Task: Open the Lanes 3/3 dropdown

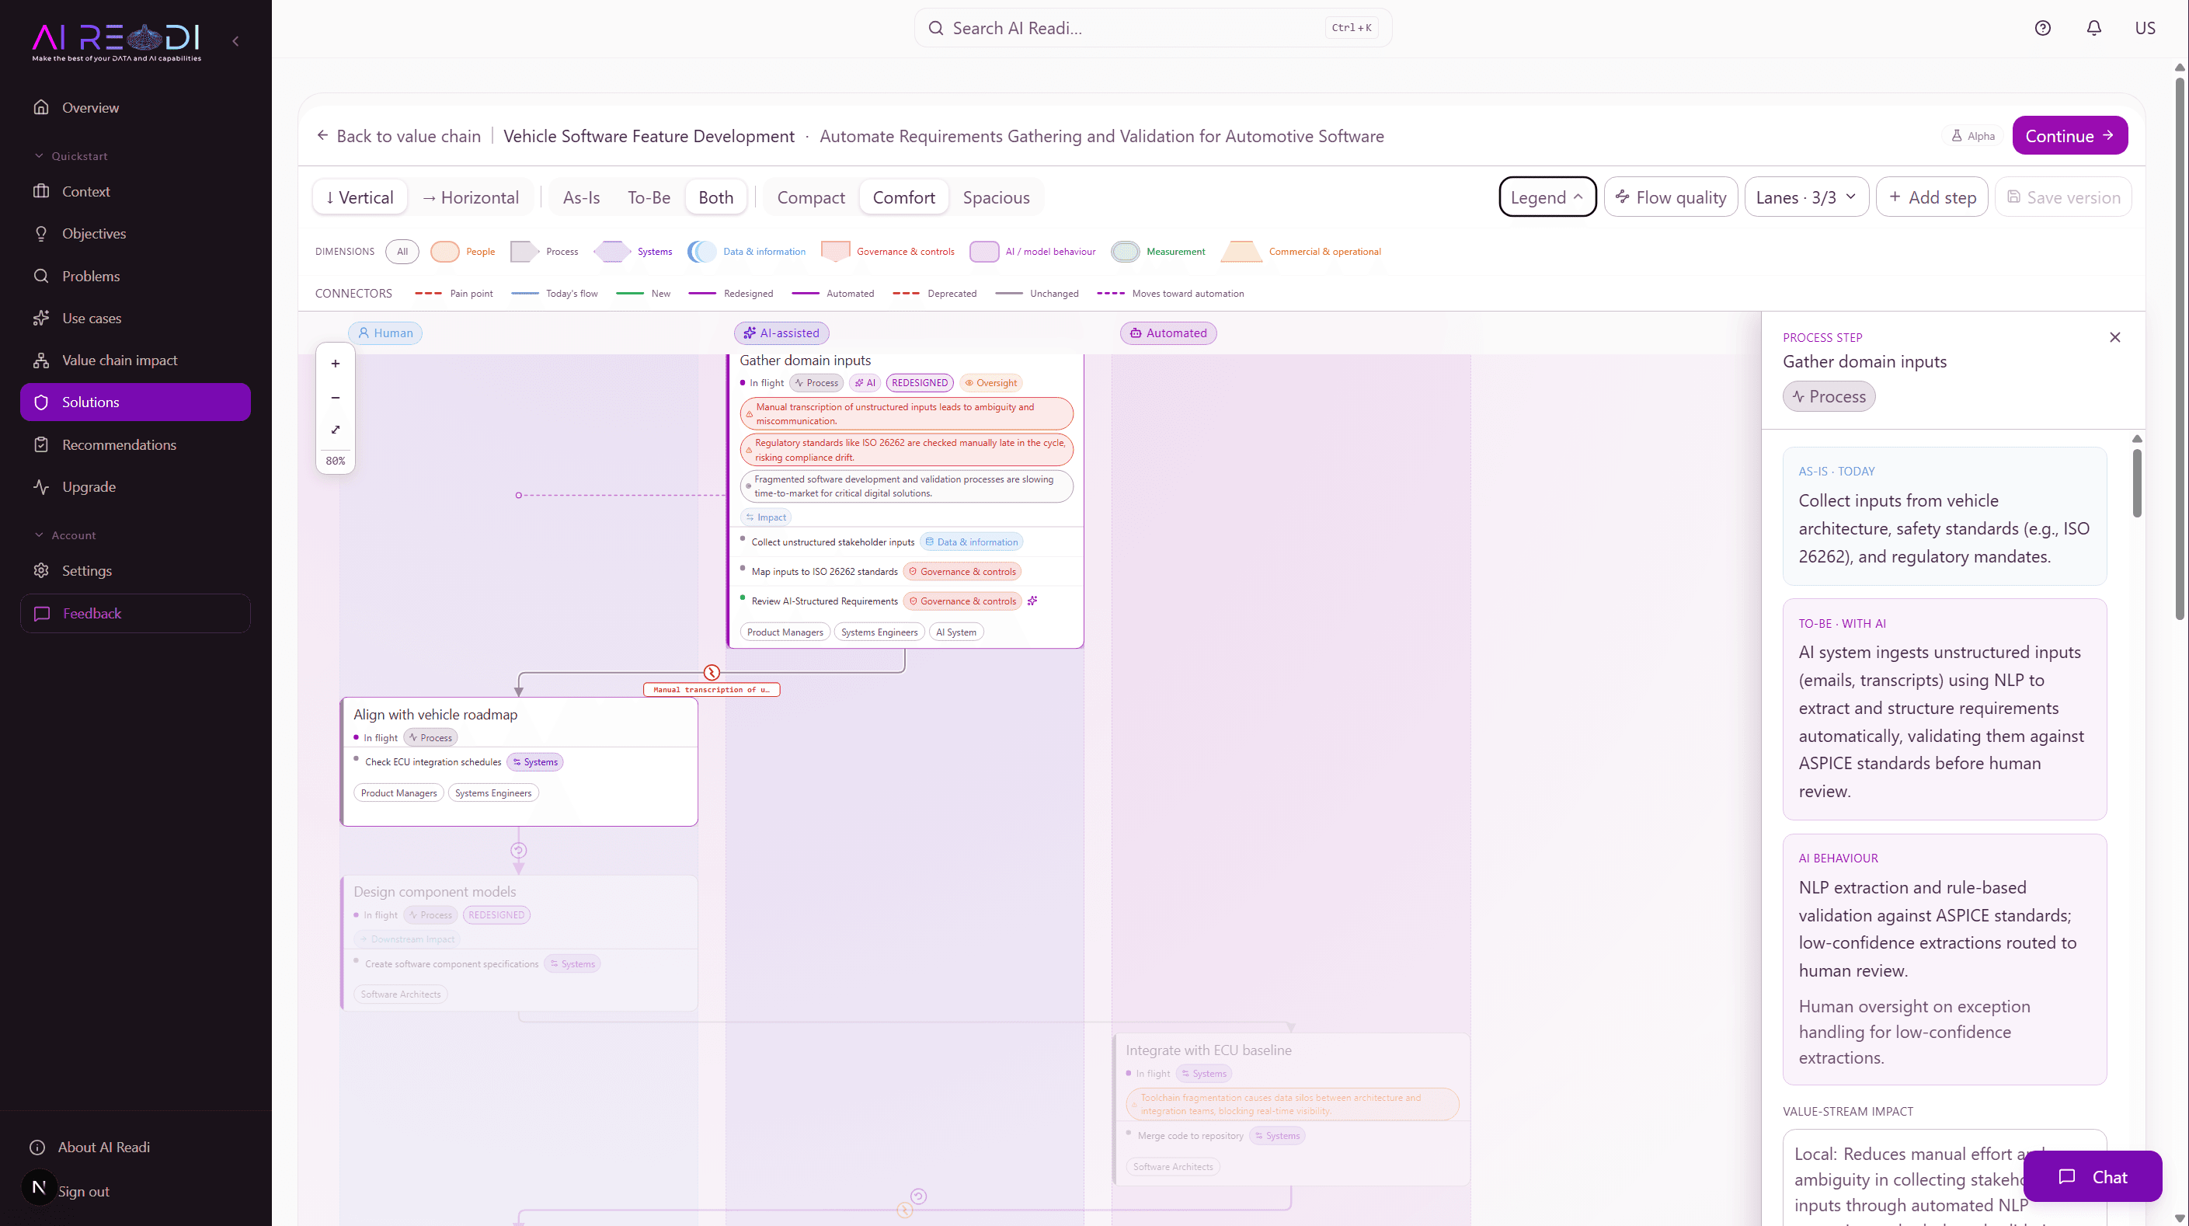Action: 1806,197
